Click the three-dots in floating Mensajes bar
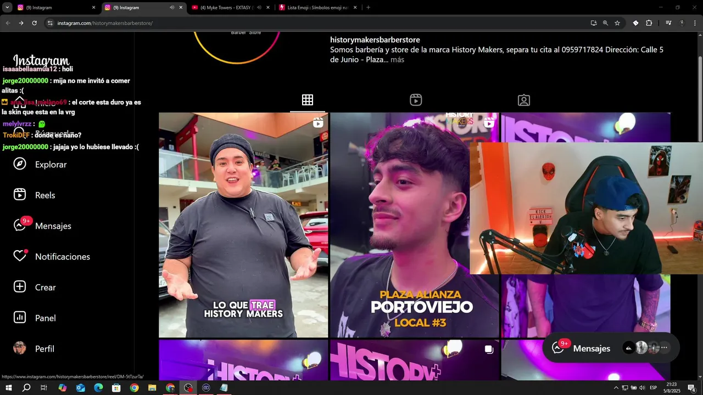The height and width of the screenshot is (395, 703). (x=664, y=348)
